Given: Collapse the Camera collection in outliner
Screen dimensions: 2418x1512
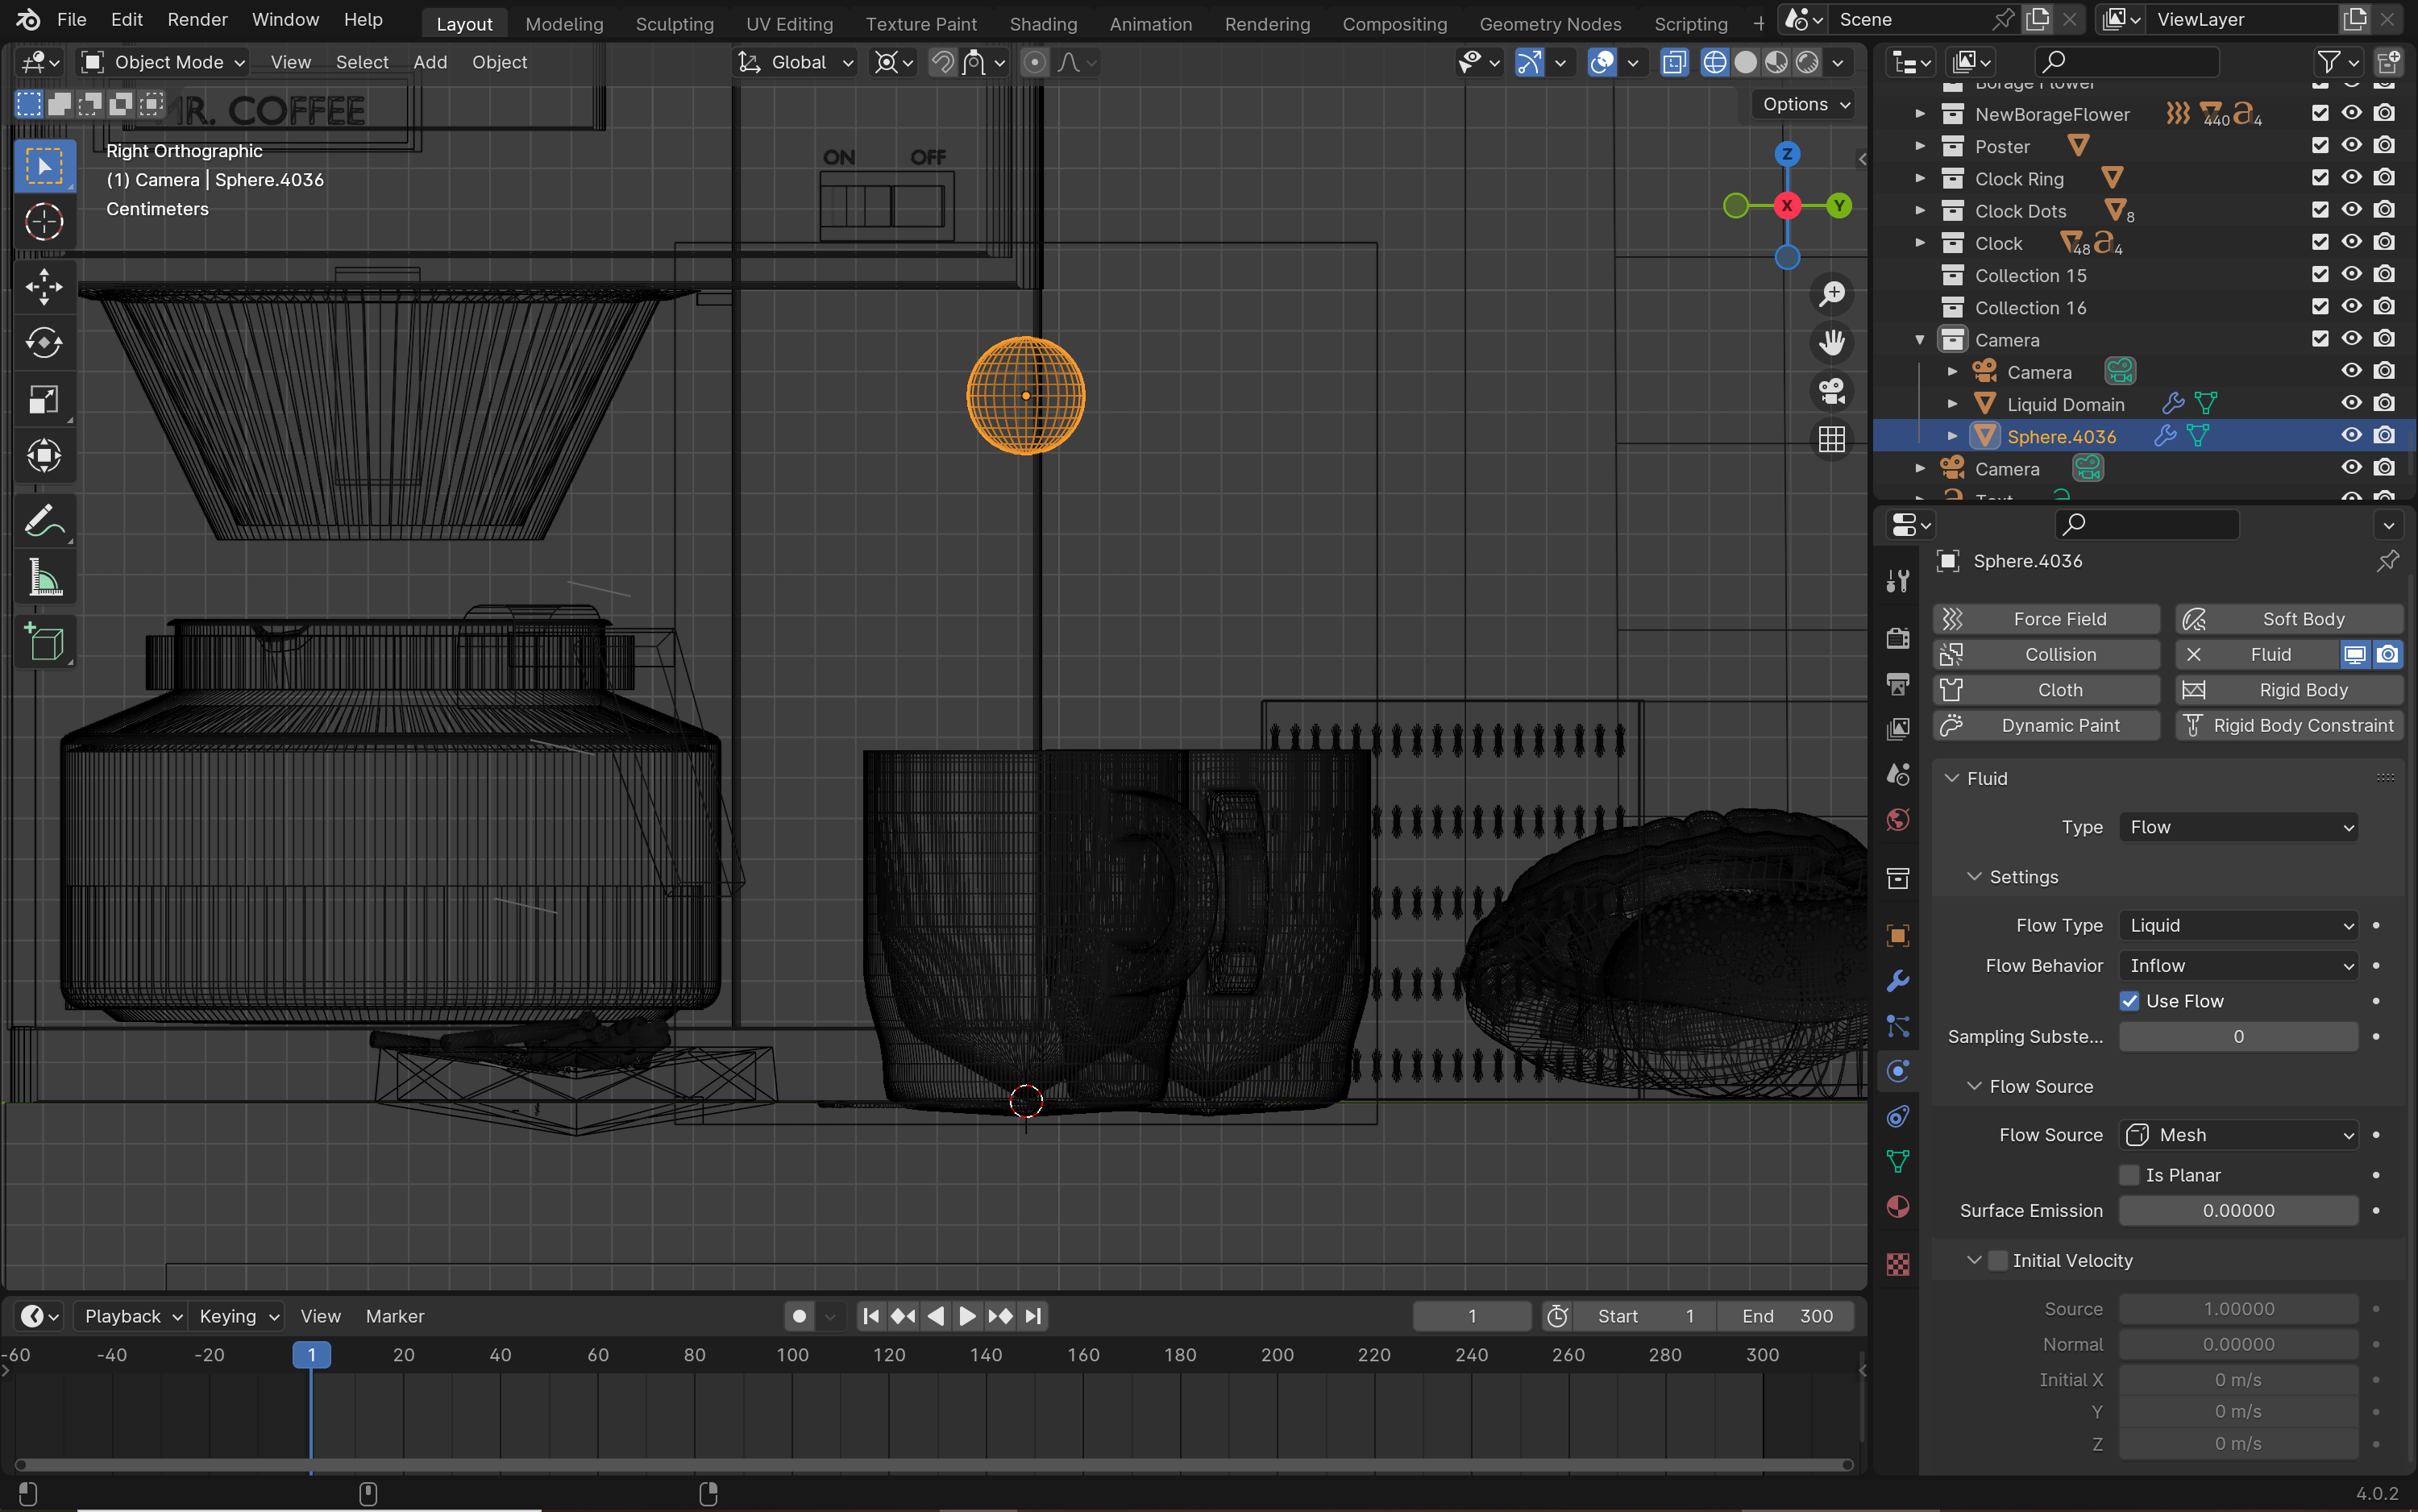Looking at the screenshot, I should pyautogui.click(x=1919, y=340).
